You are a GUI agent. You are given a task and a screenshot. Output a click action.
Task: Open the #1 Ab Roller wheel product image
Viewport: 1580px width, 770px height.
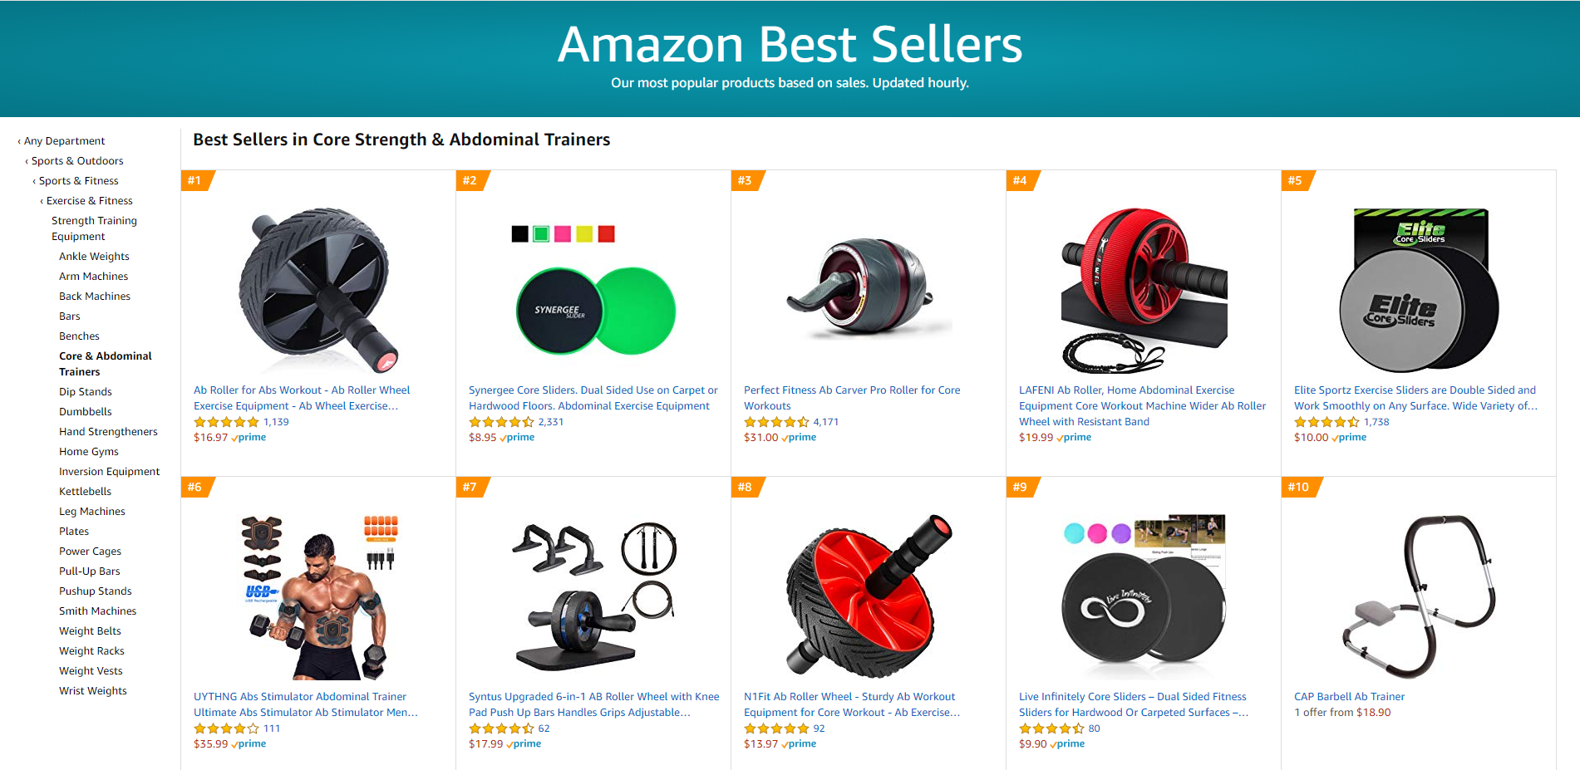click(317, 289)
